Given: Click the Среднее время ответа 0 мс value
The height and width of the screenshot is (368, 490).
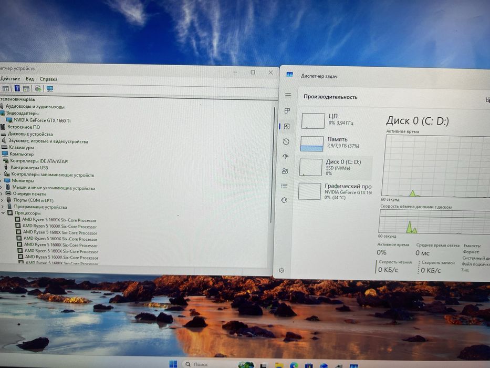Looking at the screenshot, I should [x=422, y=253].
